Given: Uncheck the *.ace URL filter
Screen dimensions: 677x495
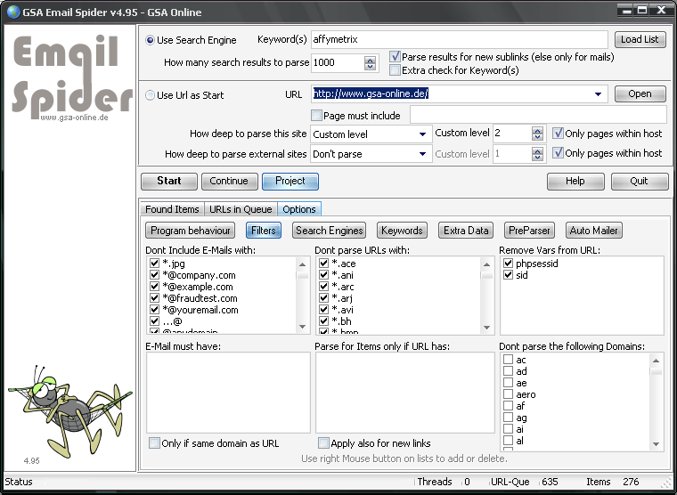Looking at the screenshot, I should (324, 263).
